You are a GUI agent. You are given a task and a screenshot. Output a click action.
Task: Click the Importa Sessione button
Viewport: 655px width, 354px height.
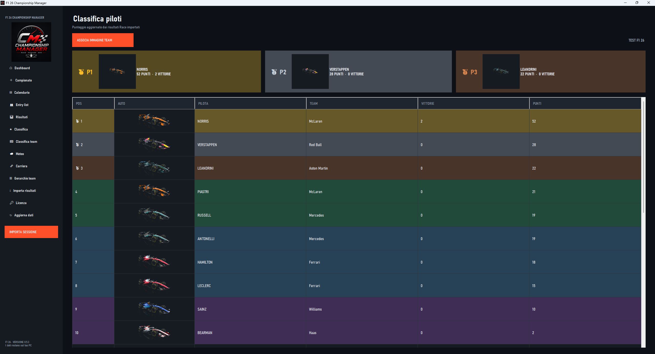pyautogui.click(x=31, y=232)
